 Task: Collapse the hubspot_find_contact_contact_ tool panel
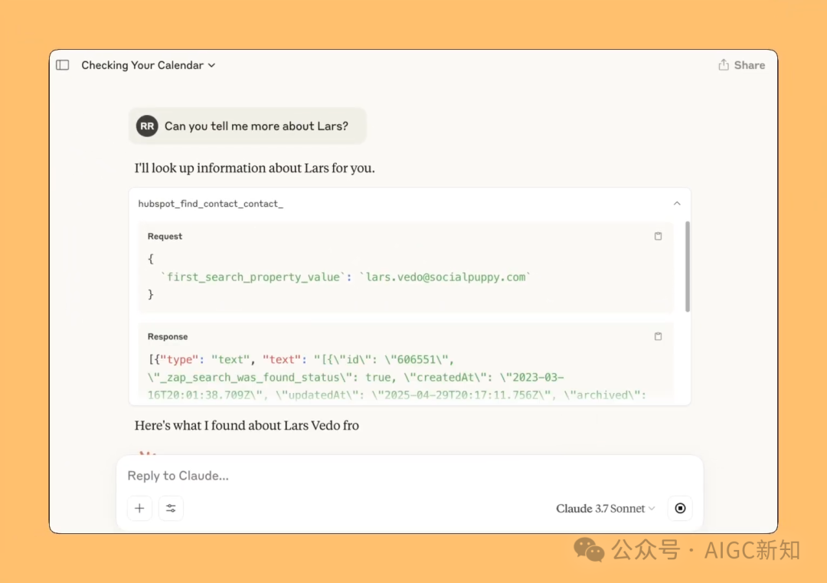677,204
